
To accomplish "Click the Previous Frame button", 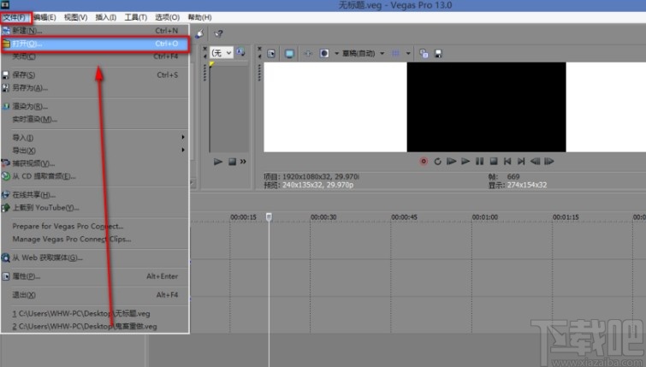I will (x=535, y=162).
